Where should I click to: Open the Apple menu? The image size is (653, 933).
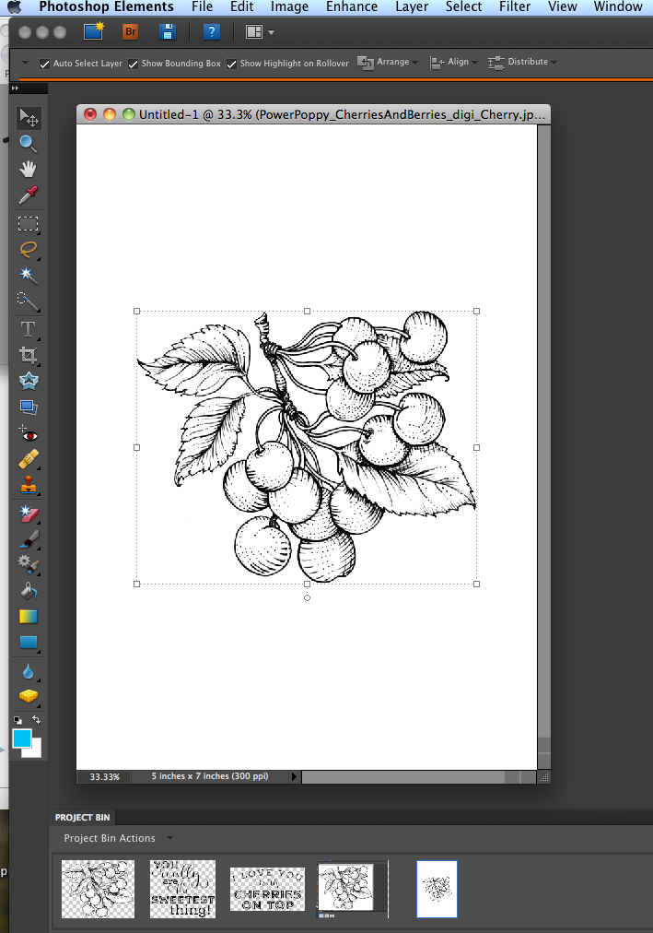13,6
